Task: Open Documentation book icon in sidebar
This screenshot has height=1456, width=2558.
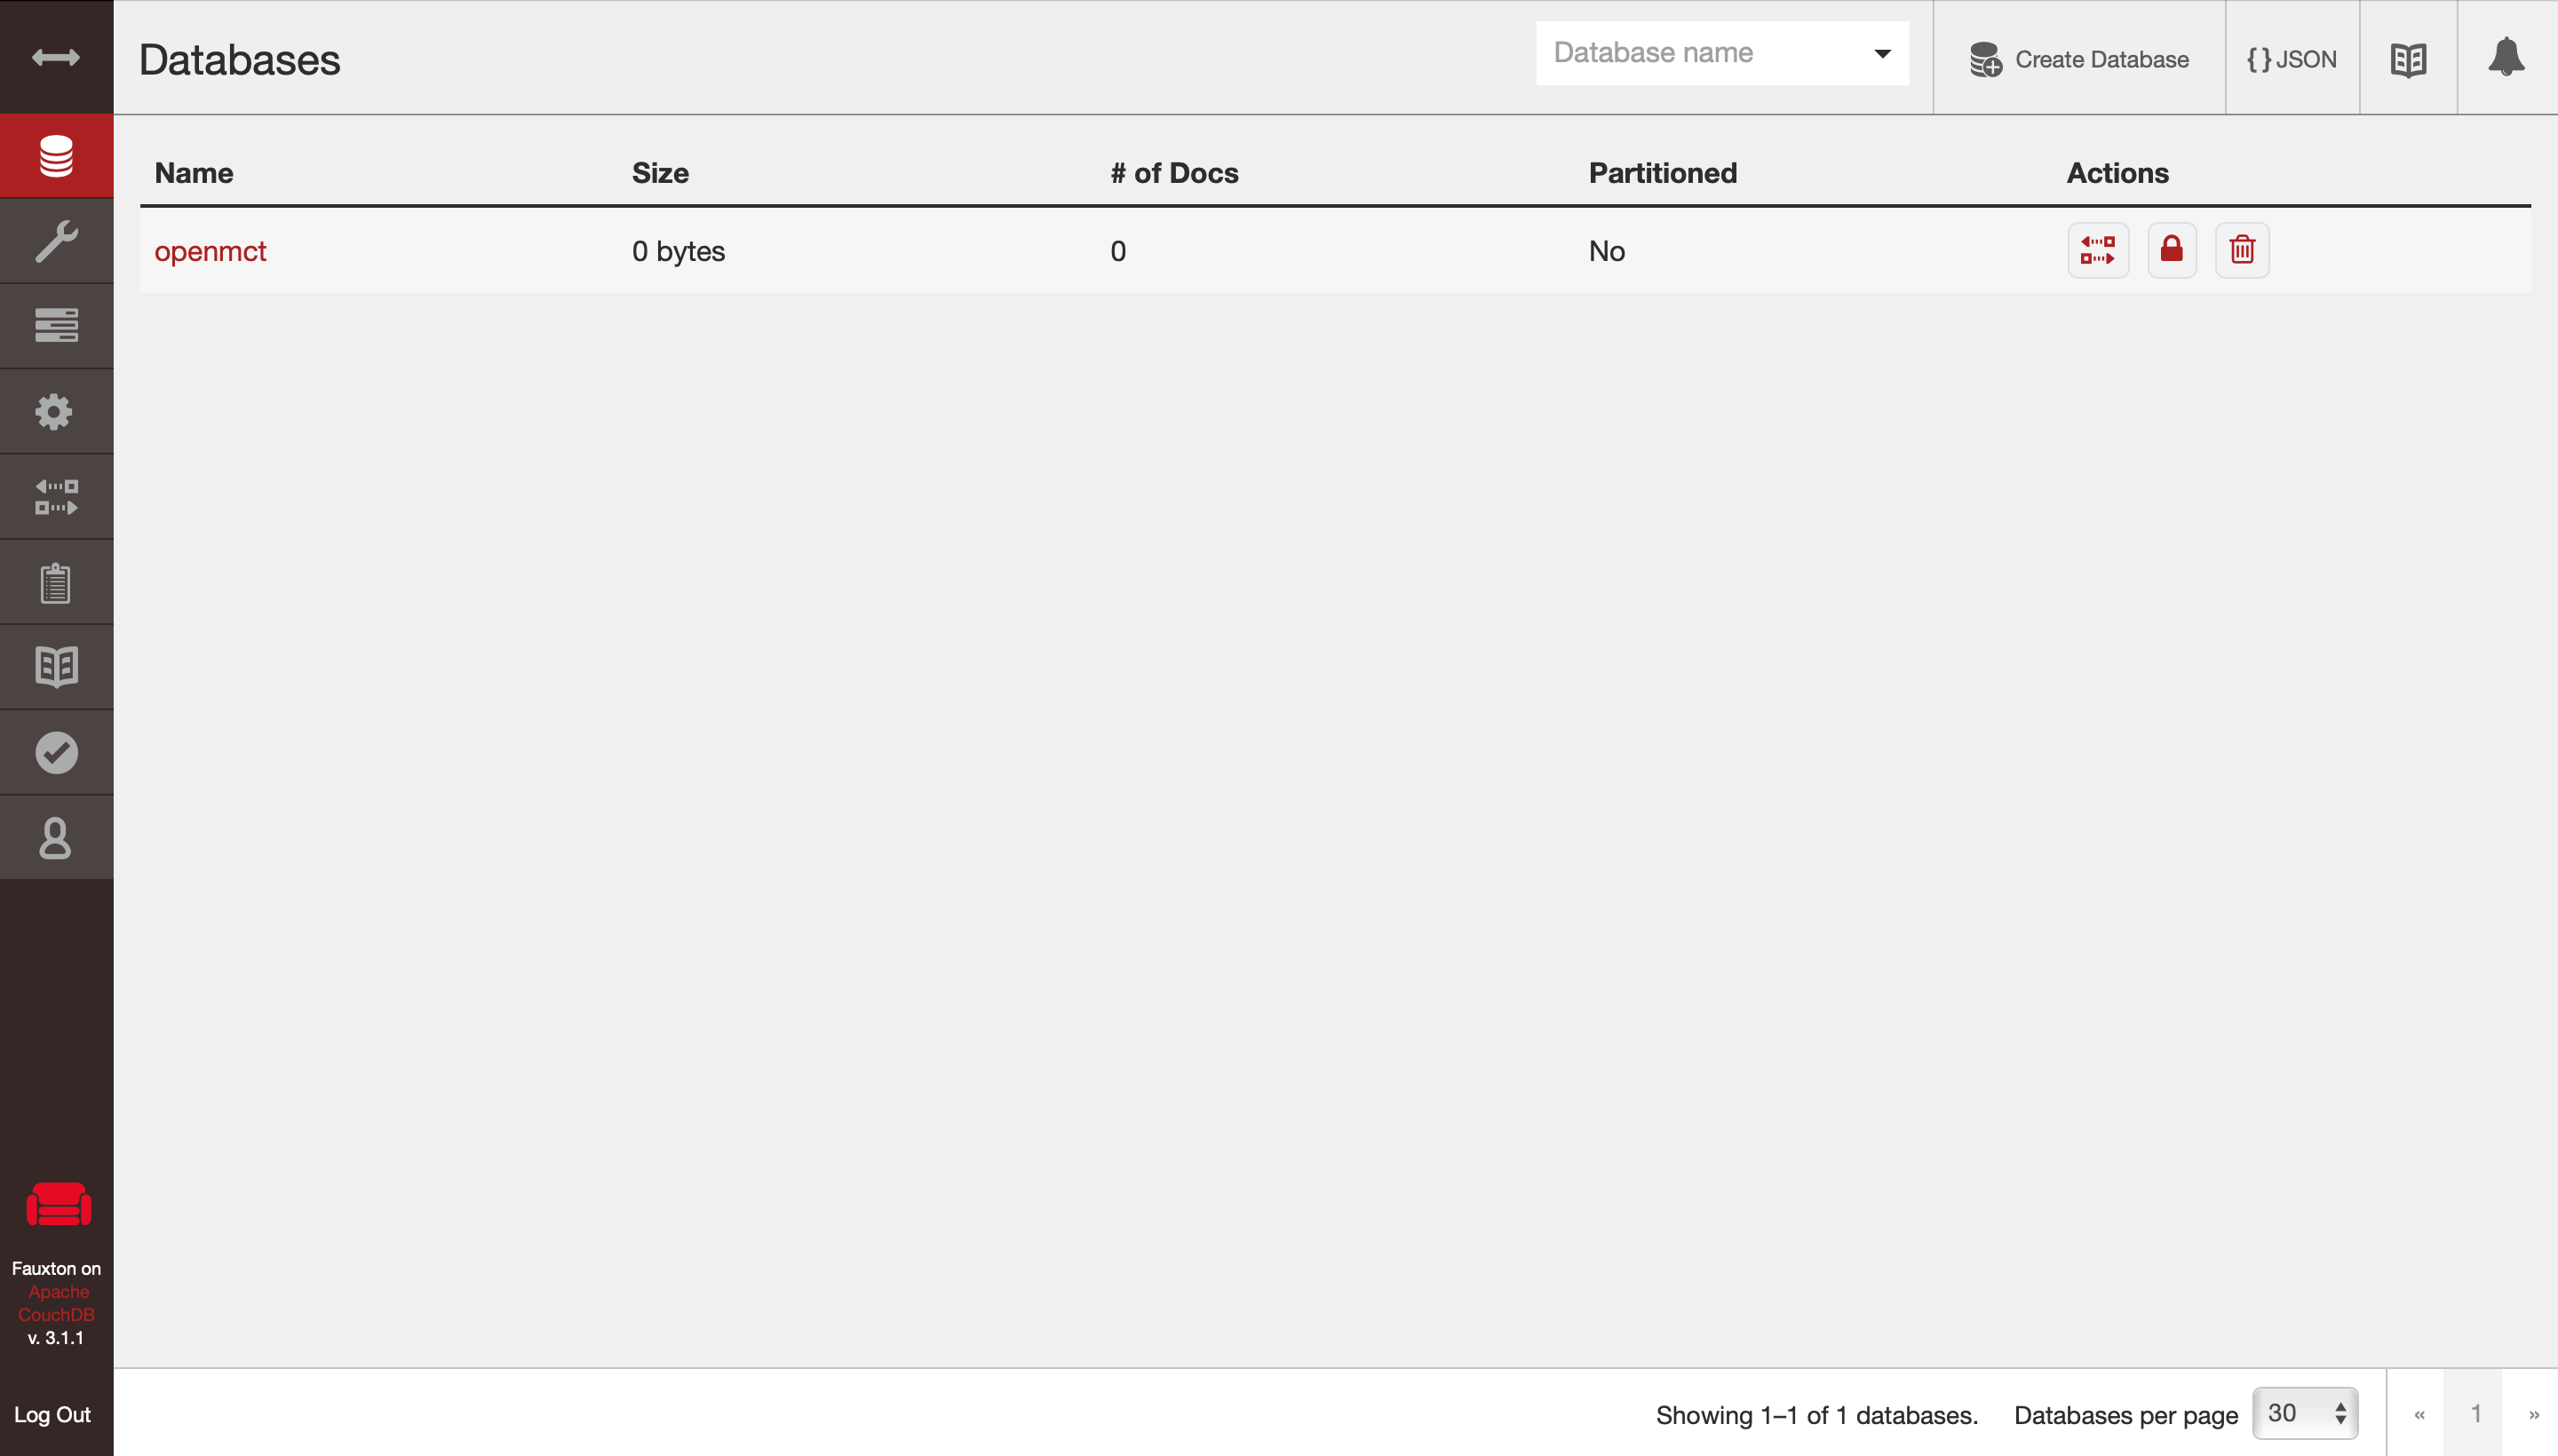Action: [x=55, y=666]
